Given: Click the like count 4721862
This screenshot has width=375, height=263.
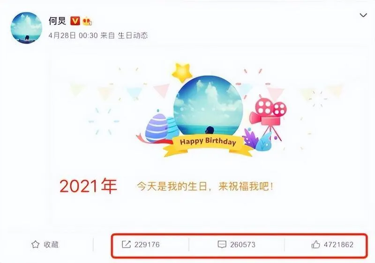Looking at the screenshot, I should (338, 245).
